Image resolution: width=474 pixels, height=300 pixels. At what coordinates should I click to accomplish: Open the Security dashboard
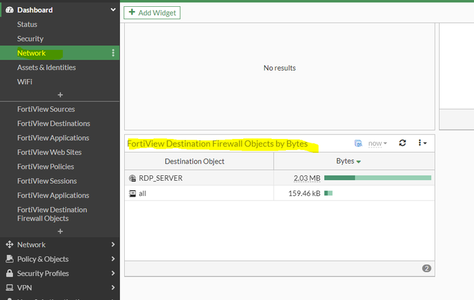coord(30,38)
